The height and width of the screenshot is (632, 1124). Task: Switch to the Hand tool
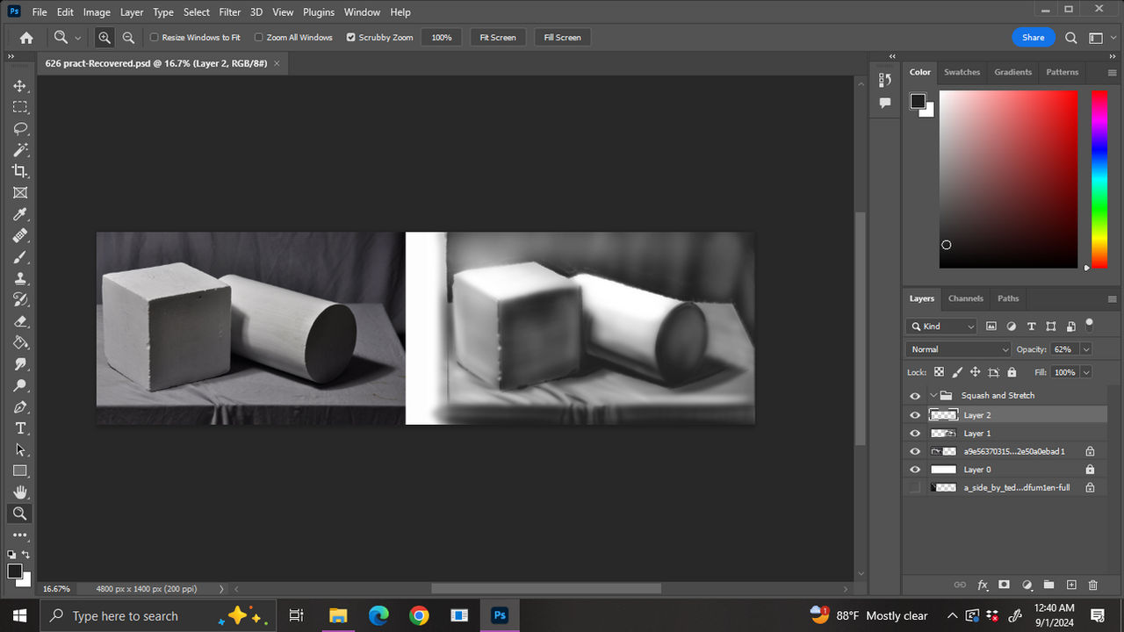pyautogui.click(x=19, y=492)
